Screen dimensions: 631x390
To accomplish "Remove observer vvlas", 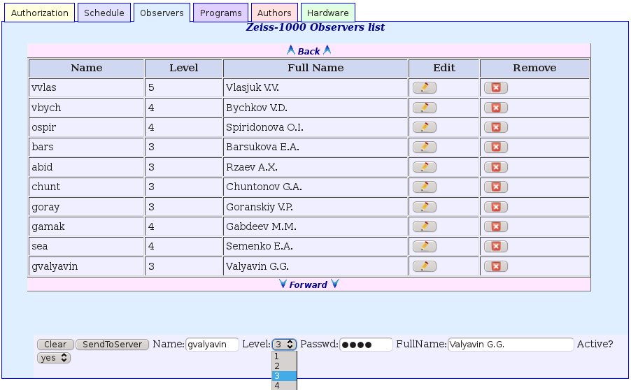I will click(496, 87).
